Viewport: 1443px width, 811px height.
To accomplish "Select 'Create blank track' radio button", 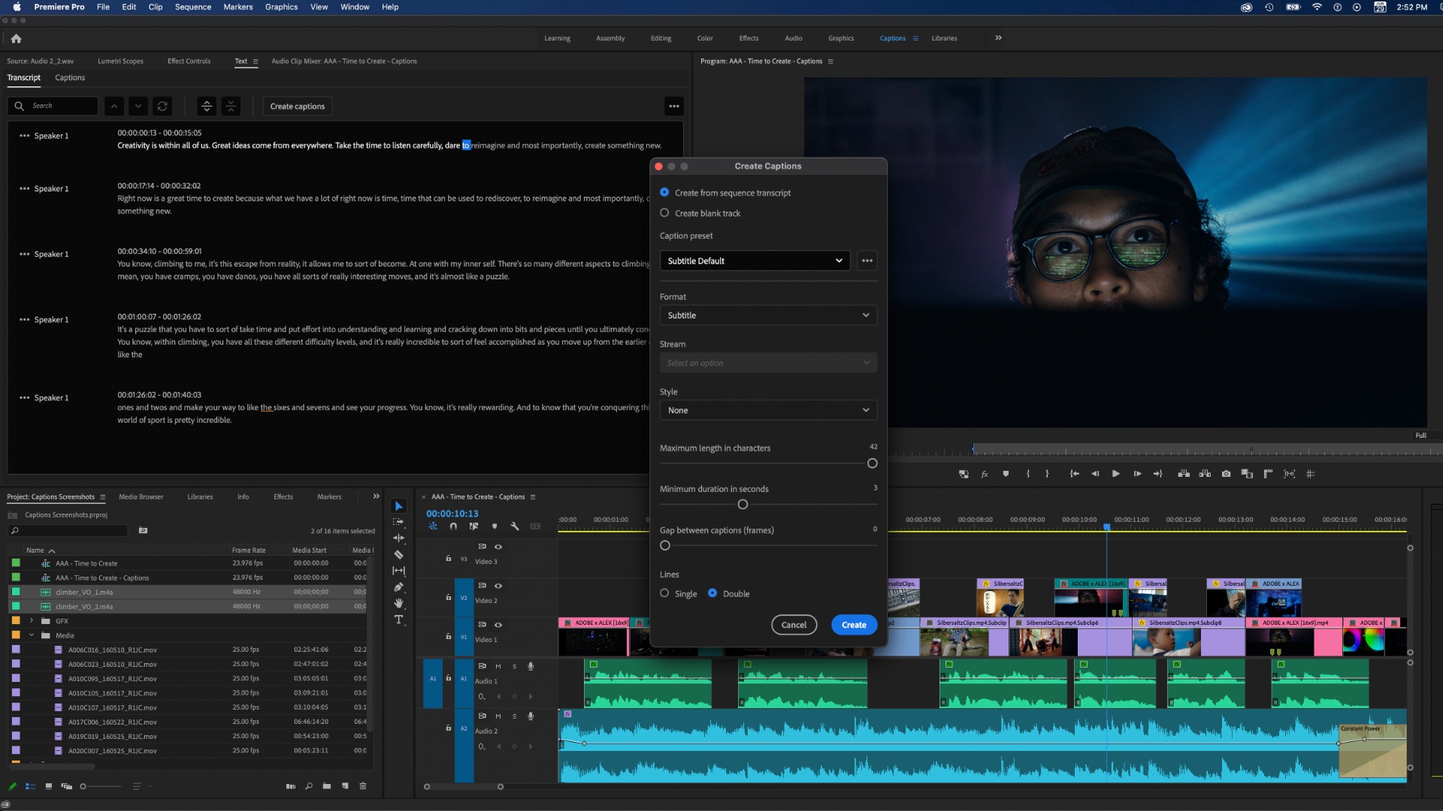I will pos(664,213).
